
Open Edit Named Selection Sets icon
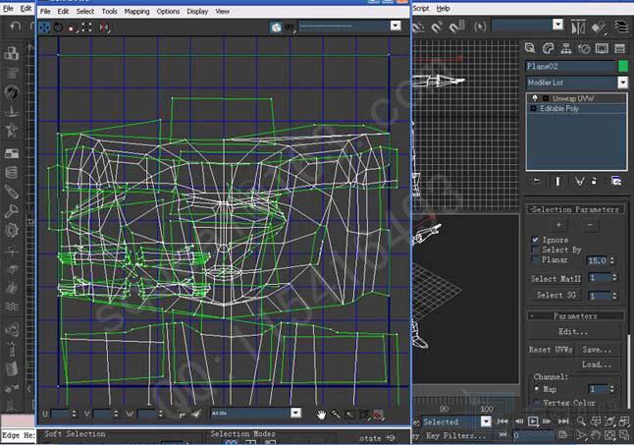click(x=480, y=28)
